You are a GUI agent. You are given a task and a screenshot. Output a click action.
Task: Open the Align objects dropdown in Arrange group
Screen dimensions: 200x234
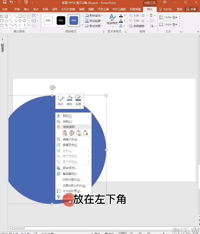tap(152, 15)
